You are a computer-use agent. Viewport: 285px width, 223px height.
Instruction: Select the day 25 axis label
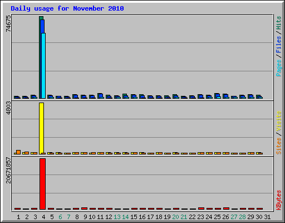click(217, 217)
